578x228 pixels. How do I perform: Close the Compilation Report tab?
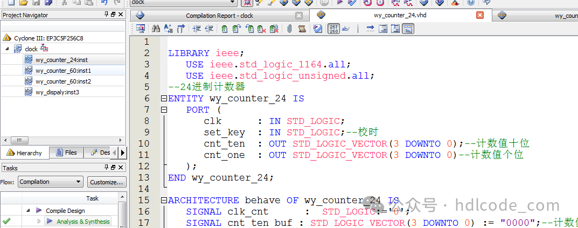pyautogui.click(x=299, y=16)
